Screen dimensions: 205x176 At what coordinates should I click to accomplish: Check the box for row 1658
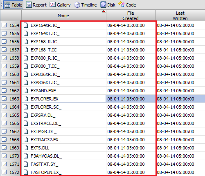click(x=4, y=58)
